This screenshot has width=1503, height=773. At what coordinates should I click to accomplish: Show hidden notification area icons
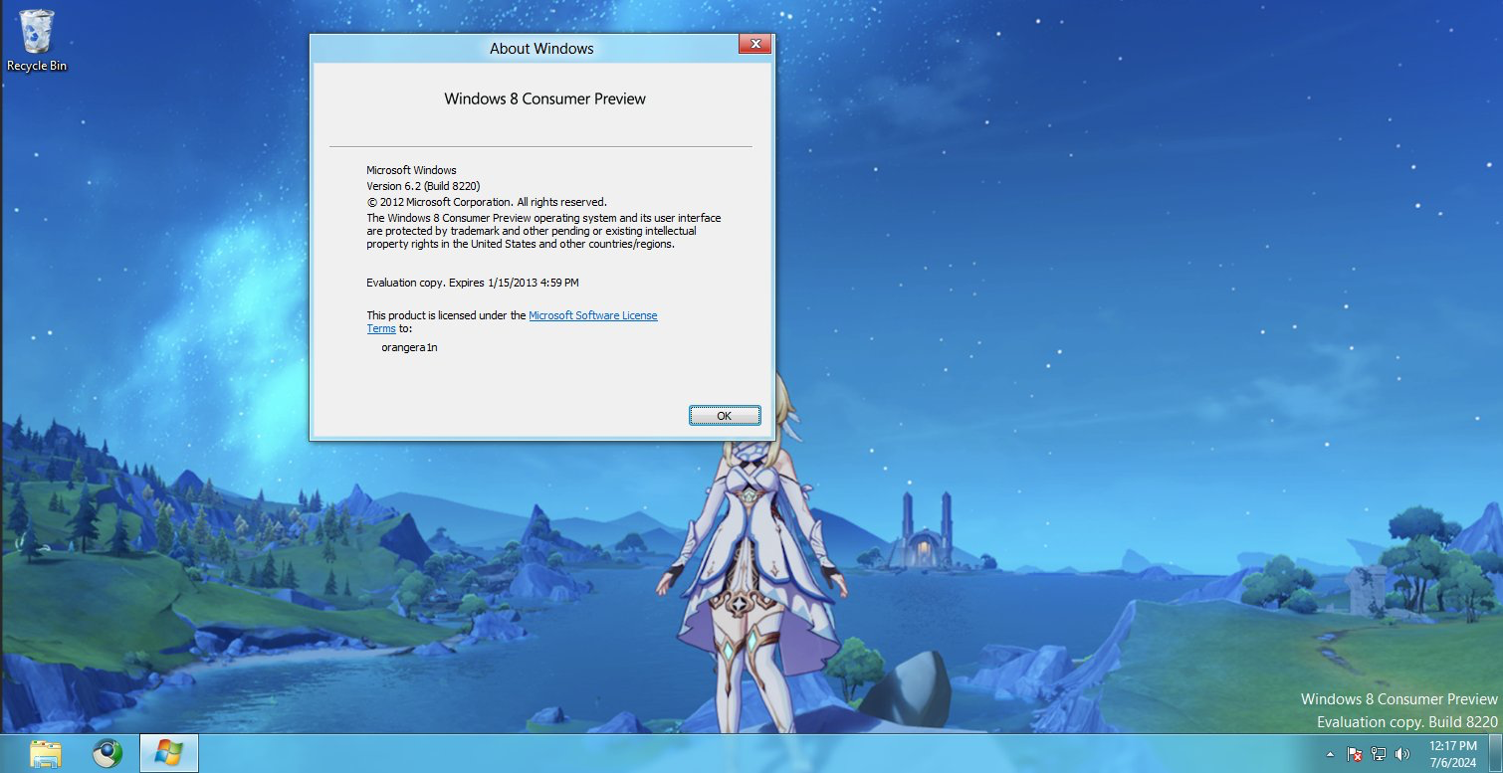point(1331,754)
